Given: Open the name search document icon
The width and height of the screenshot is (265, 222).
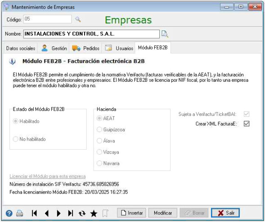Looking at the screenshot, I should click(x=165, y=34).
